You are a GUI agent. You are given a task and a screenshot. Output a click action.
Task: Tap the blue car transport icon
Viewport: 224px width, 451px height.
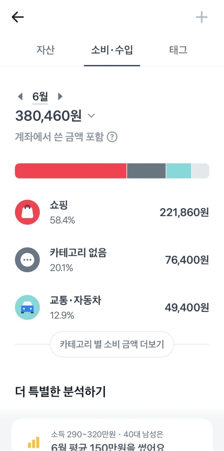[x=27, y=308]
